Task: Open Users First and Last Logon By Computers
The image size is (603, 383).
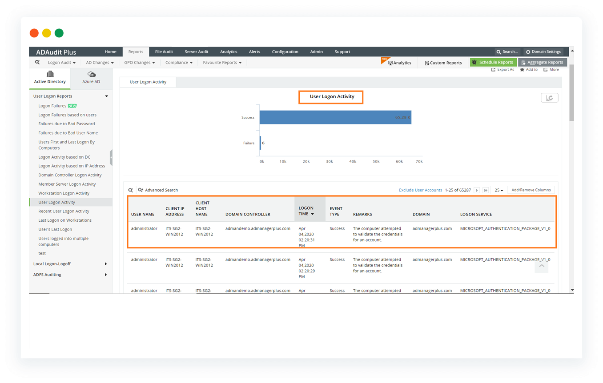Action: coord(66,145)
